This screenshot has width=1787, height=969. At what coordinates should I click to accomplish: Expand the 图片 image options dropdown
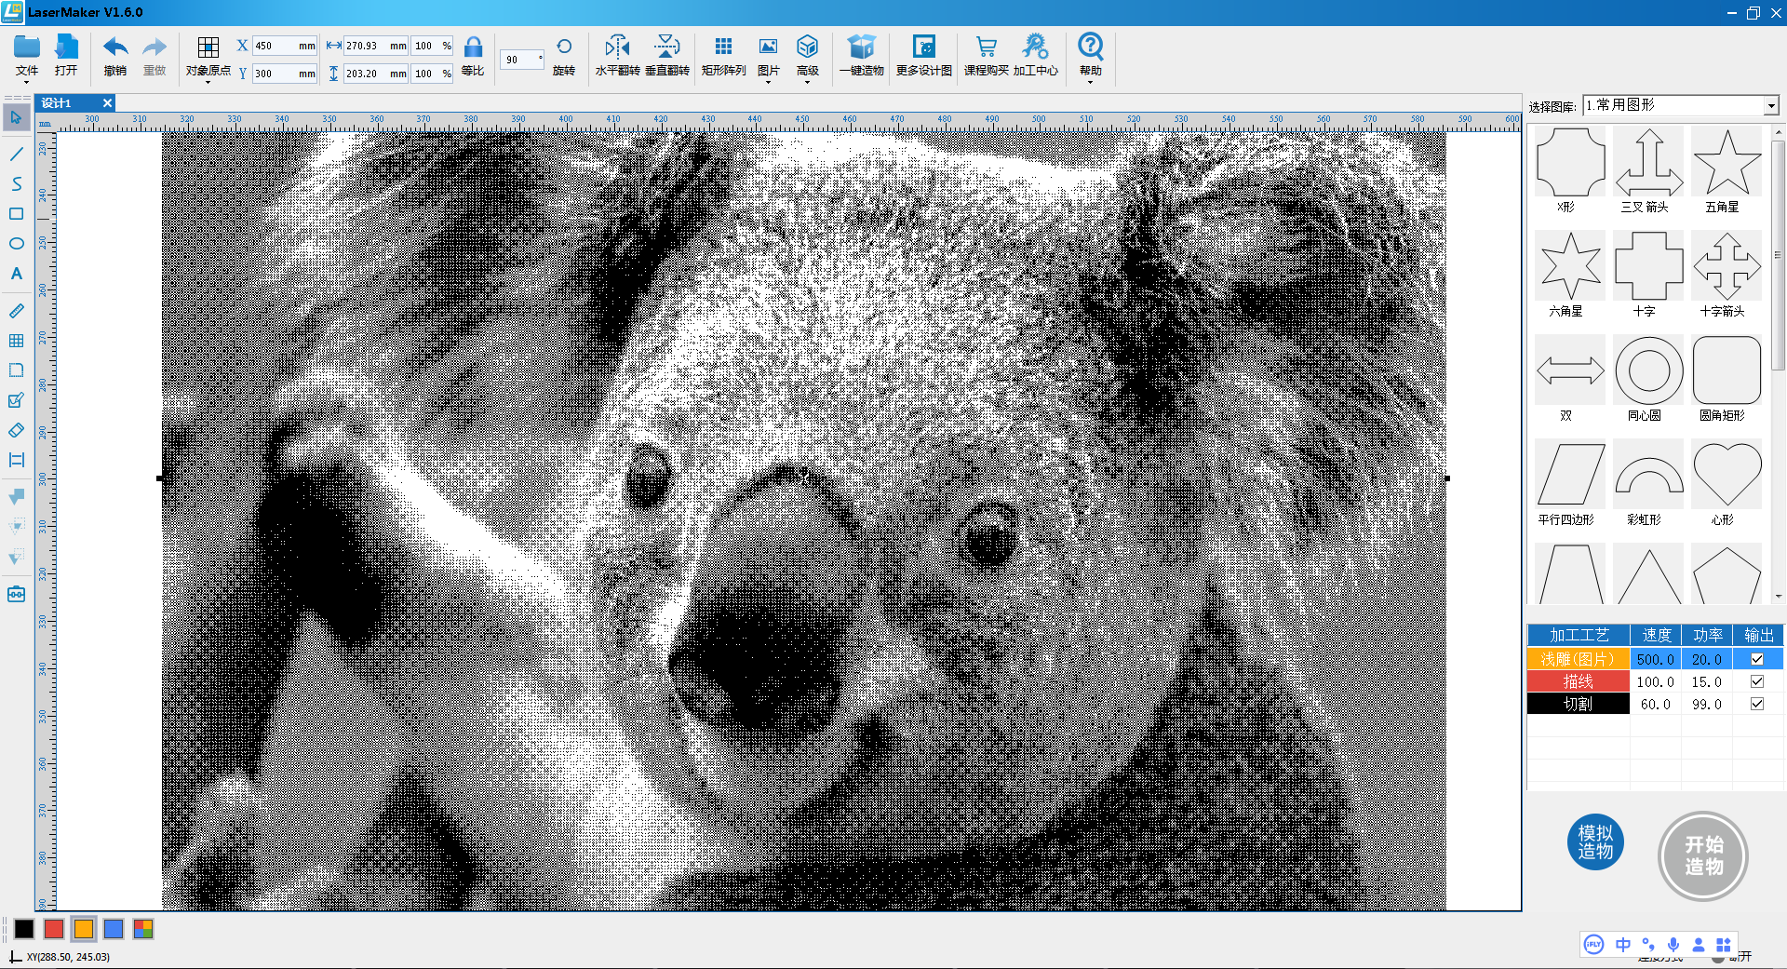point(768,56)
